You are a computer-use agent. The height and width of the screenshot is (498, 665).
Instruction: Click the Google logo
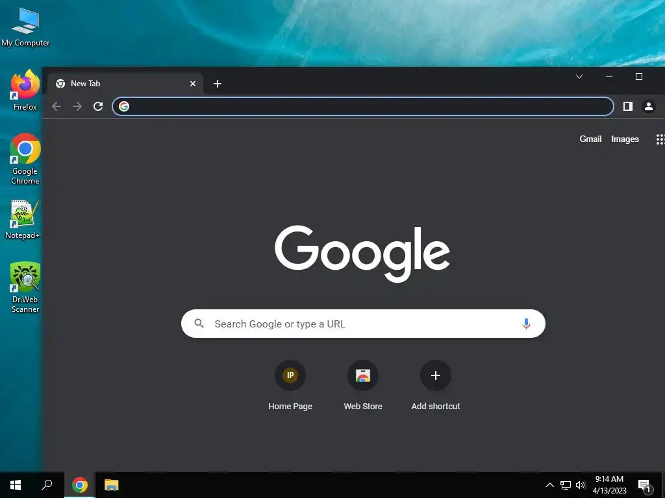pos(362,254)
